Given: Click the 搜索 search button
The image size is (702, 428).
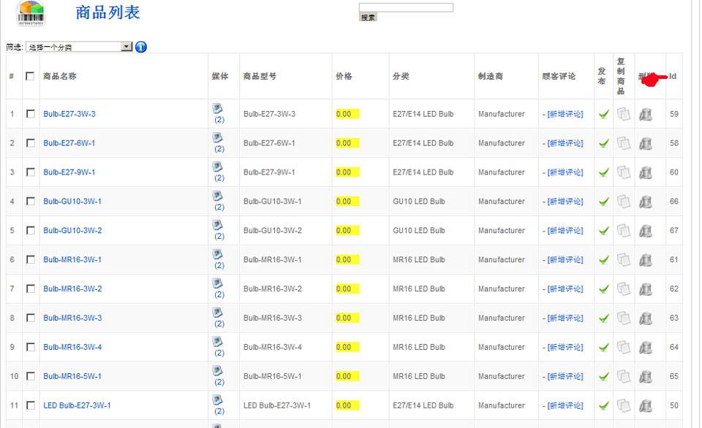Looking at the screenshot, I should pyautogui.click(x=368, y=17).
